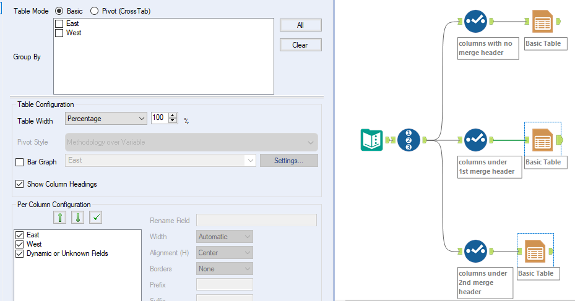Click output anchor of middle Basic Table
575x301 pixels.
pyautogui.click(x=560, y=140)
